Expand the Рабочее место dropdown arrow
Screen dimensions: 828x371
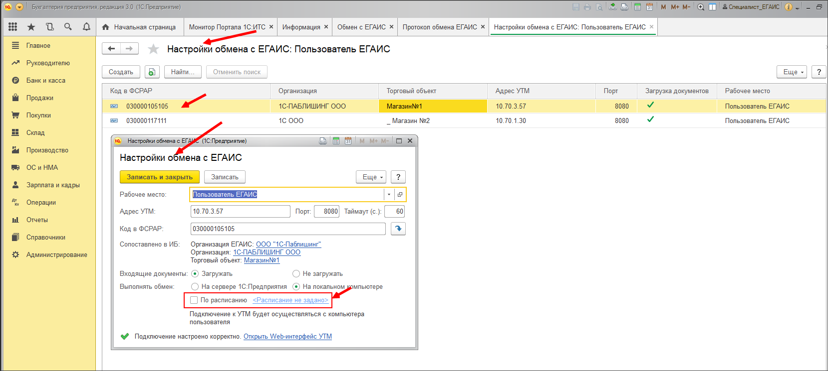[389, 194]
